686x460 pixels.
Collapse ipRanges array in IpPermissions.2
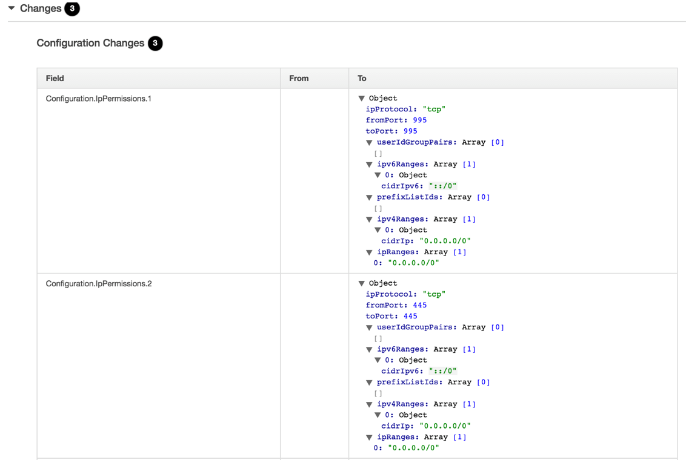pos(369,438)
